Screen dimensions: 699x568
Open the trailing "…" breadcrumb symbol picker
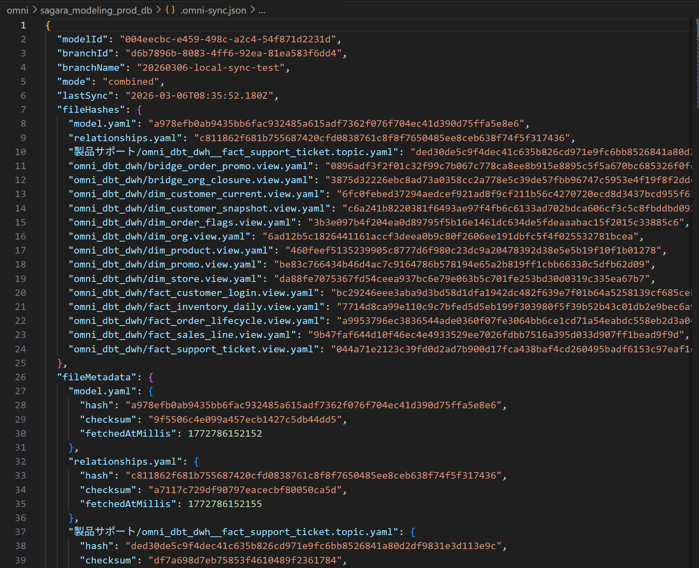tap(262, 11)
